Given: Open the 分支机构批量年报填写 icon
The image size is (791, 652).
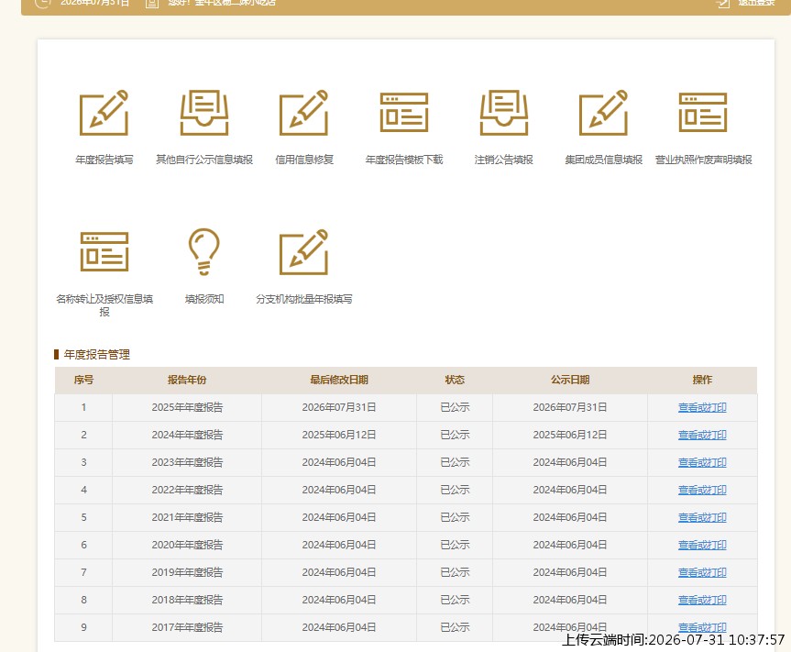Looking at the screenshot, I should 303,252.
